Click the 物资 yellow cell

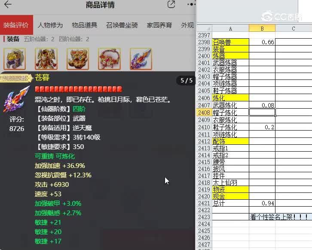[x=231, y=189]
